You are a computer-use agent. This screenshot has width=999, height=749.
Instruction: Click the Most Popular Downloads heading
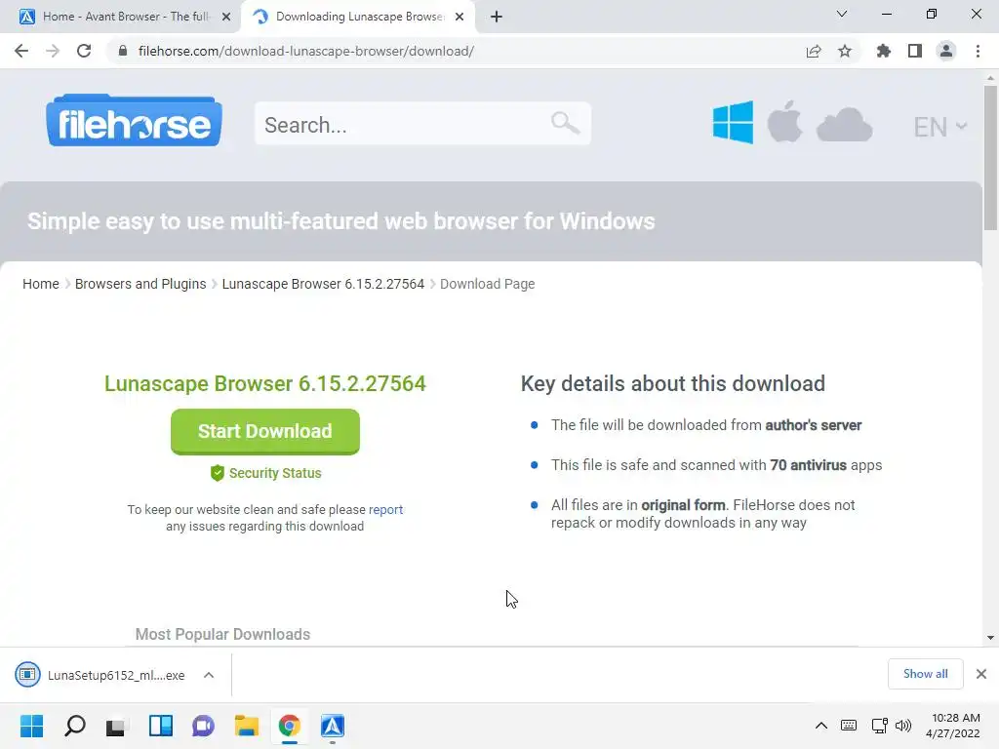point(223,634)
